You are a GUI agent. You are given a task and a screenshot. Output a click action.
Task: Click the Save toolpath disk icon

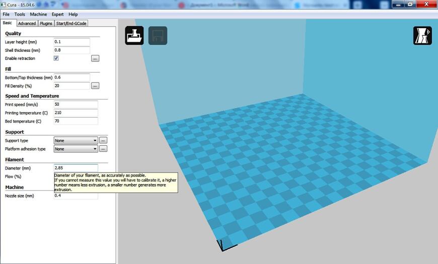coord(158,35)
